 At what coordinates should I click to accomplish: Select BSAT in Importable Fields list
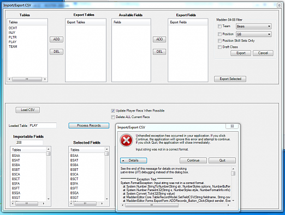click(16, 161)
